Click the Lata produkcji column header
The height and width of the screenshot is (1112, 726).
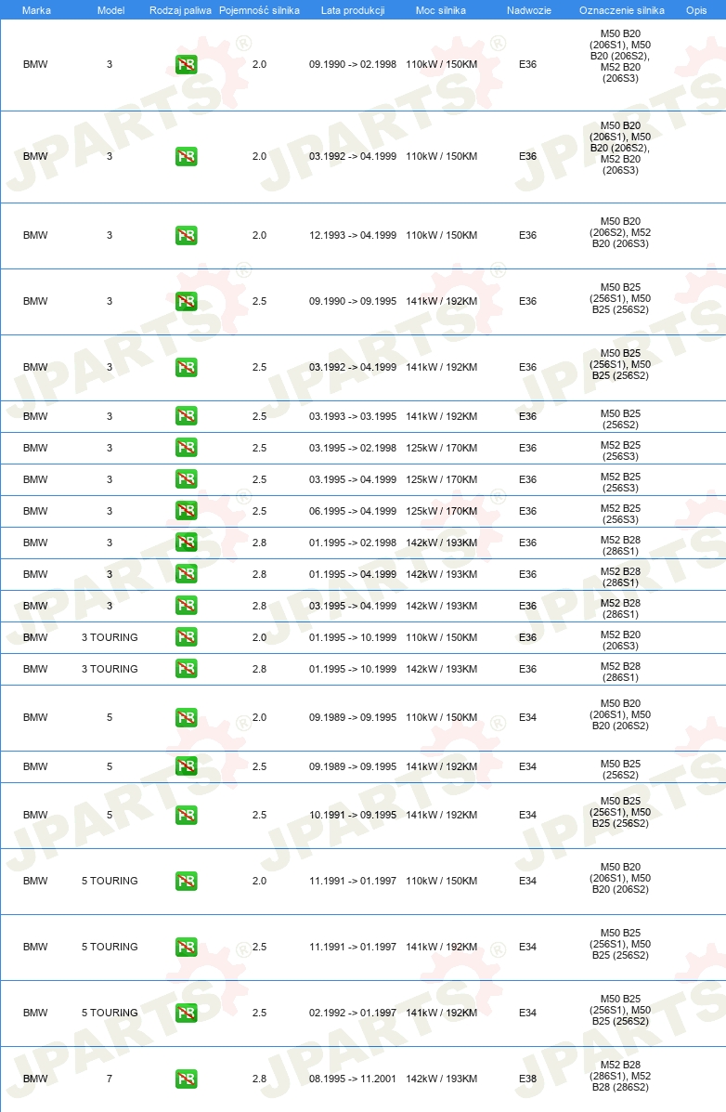[x=353, y=10]
